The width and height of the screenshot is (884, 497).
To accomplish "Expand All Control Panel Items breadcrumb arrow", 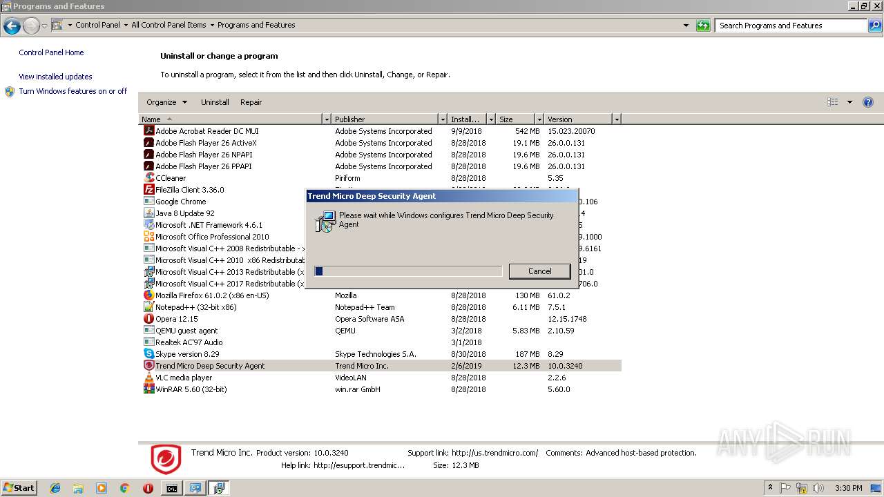I will point(211,25).
